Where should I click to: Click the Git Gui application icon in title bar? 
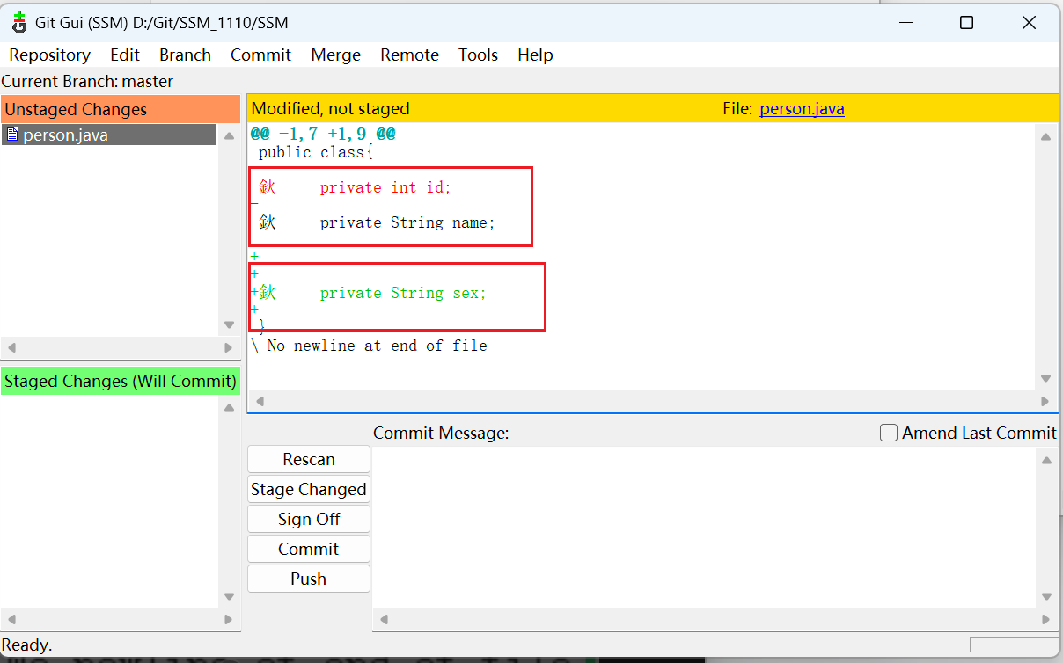coord(18,22)
